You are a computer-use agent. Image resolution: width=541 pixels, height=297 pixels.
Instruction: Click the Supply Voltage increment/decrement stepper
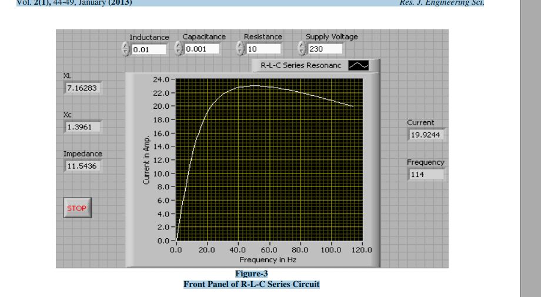[302, 48]
